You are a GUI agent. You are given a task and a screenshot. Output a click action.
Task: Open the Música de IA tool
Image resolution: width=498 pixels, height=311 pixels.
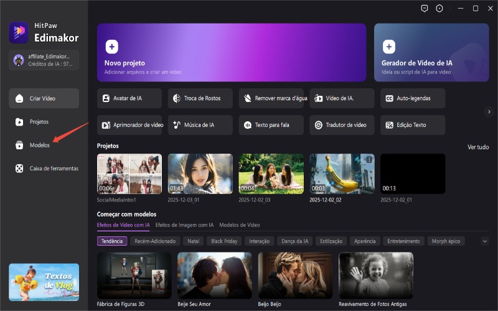tap(200, 125)
